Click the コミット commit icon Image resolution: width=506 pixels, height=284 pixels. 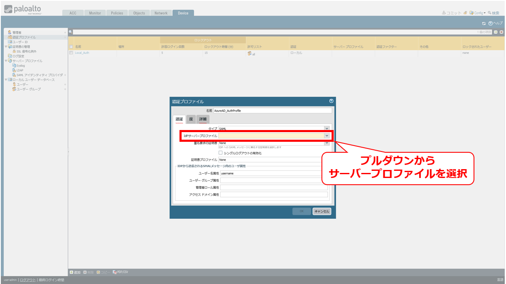(444, 13)
